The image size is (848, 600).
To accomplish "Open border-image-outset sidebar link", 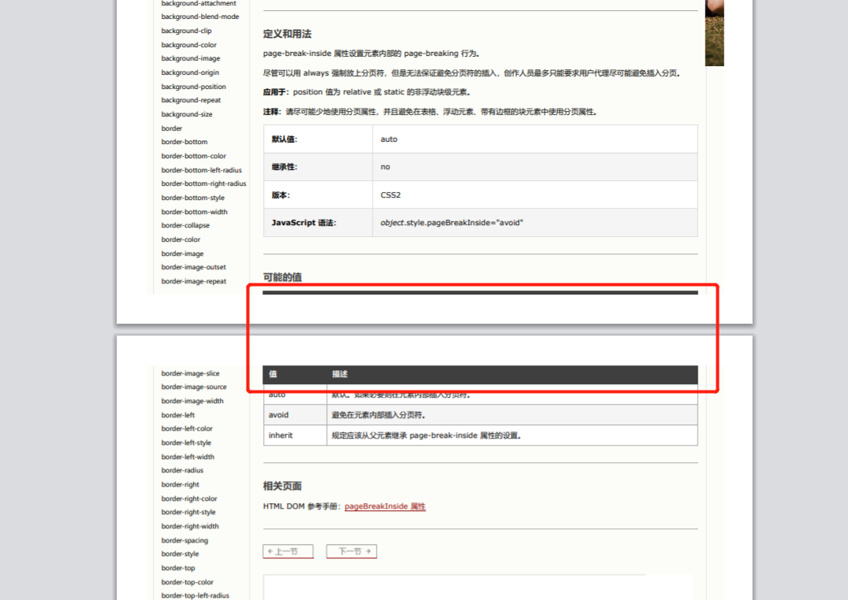I will (x=194, y=267).
